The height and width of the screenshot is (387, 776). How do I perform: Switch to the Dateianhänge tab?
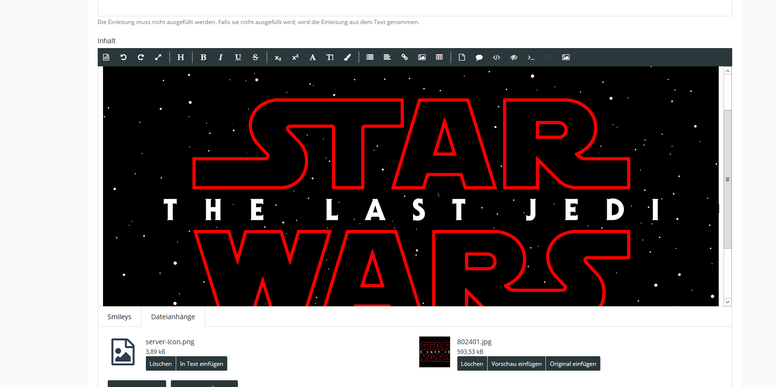click(x=173, y=317)
